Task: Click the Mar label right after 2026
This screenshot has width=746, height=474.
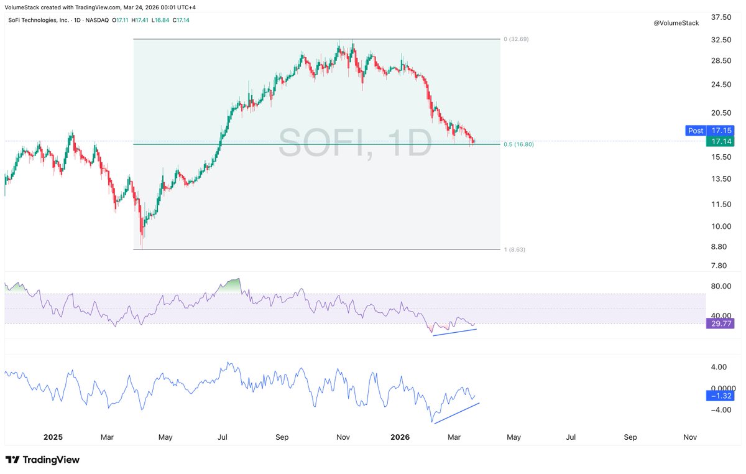Action: pyautogui.click(x=454, y=437)
